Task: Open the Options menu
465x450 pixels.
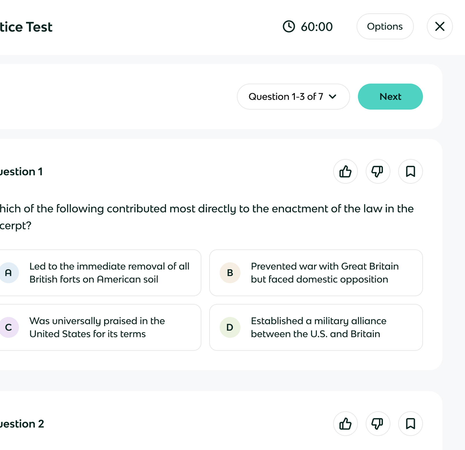Action: [385, 27]
